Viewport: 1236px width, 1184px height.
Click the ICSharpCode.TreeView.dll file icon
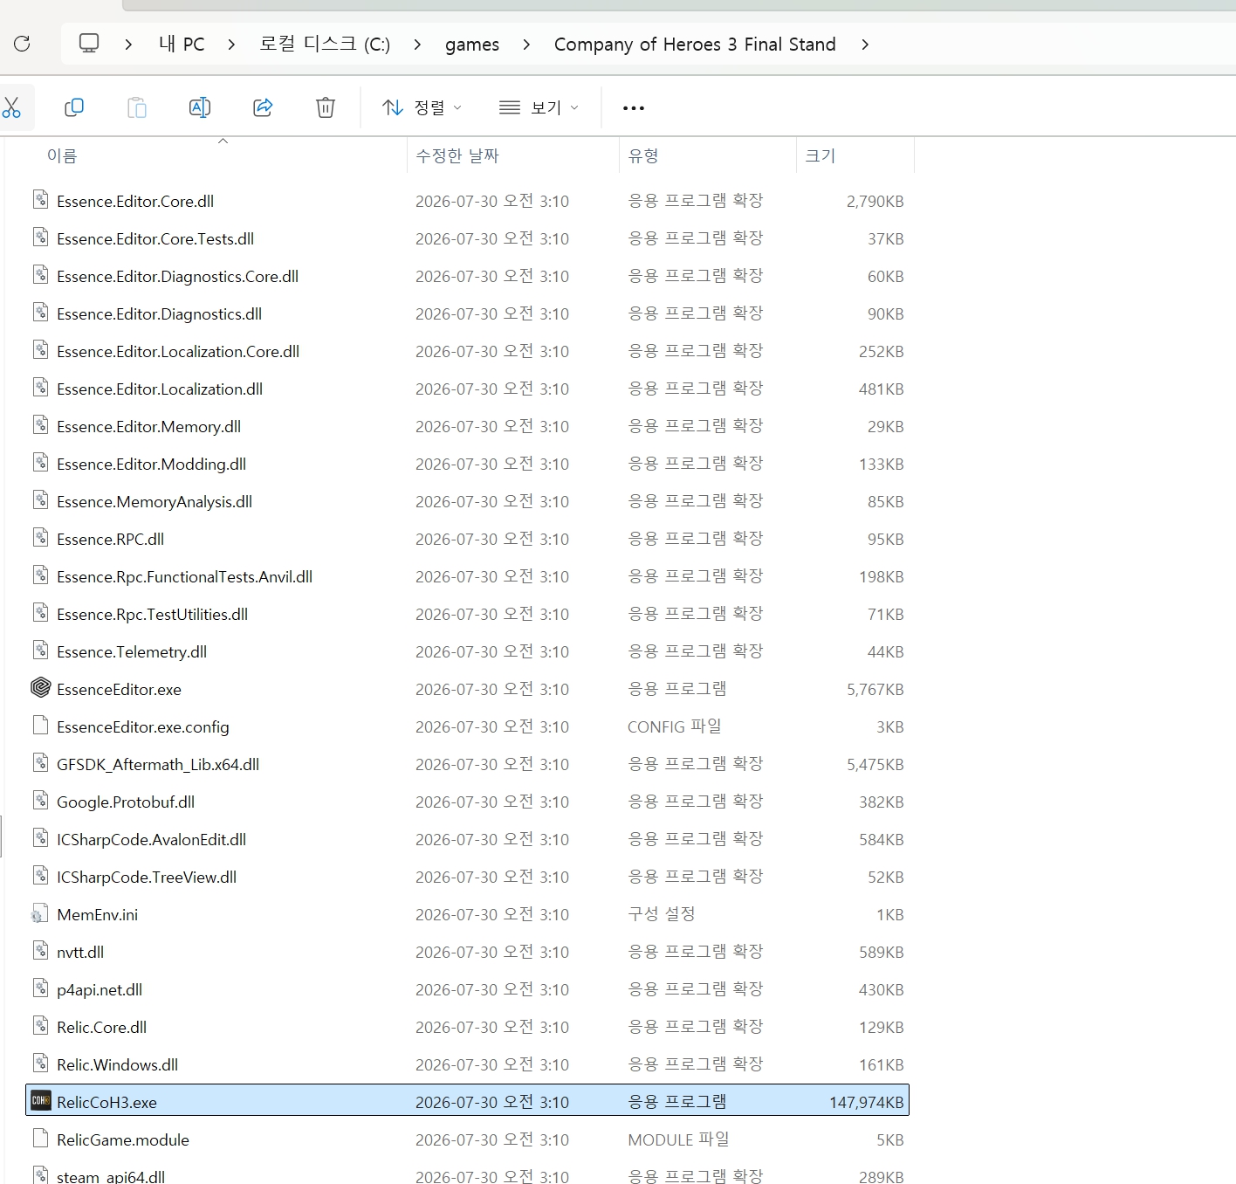click(40, 876)
